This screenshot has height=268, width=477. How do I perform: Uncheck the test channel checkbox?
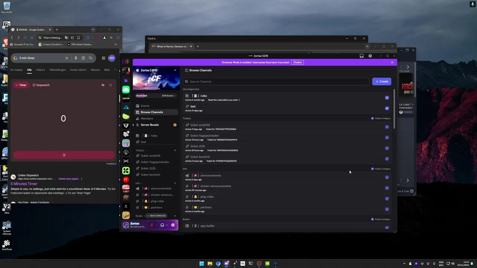[x=387, y=108]
